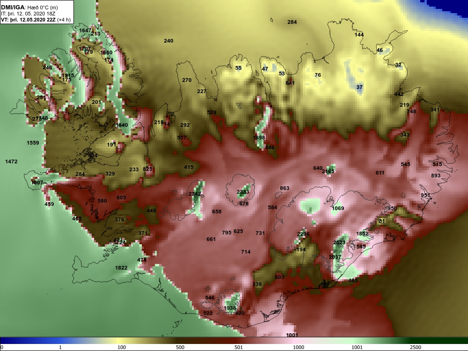Select the map value 2333

pos(242,192)
